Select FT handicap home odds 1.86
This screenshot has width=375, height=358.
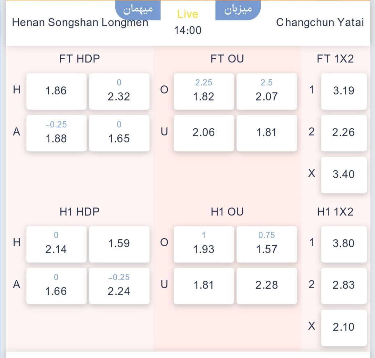pyautogui.click(x=56, y=91)
